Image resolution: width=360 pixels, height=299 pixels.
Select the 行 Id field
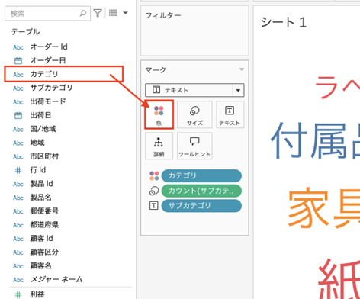38,170
